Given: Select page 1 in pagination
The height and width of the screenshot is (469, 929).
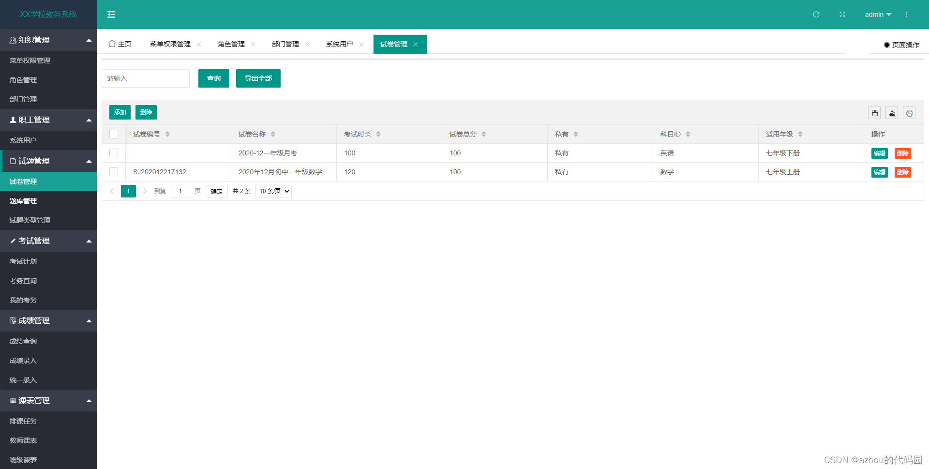Looking at the screenshot, I should click(x=128, y=191).
